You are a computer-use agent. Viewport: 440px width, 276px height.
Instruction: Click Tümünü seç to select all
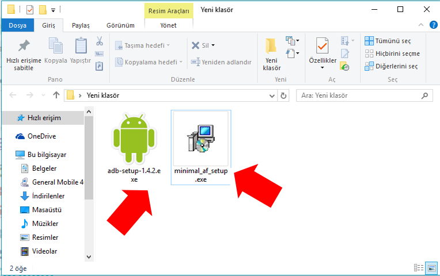388,41
